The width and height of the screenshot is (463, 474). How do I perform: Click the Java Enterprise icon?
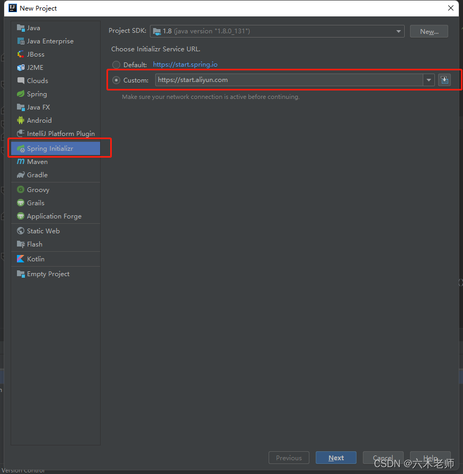[x=21, y=41]
